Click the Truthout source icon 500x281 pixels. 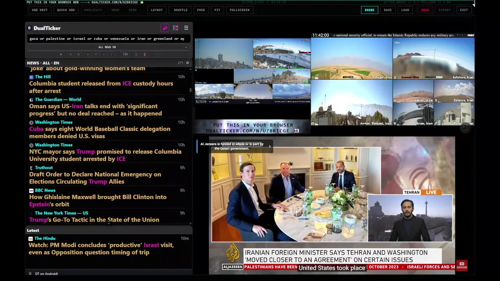tap(31, 168)
